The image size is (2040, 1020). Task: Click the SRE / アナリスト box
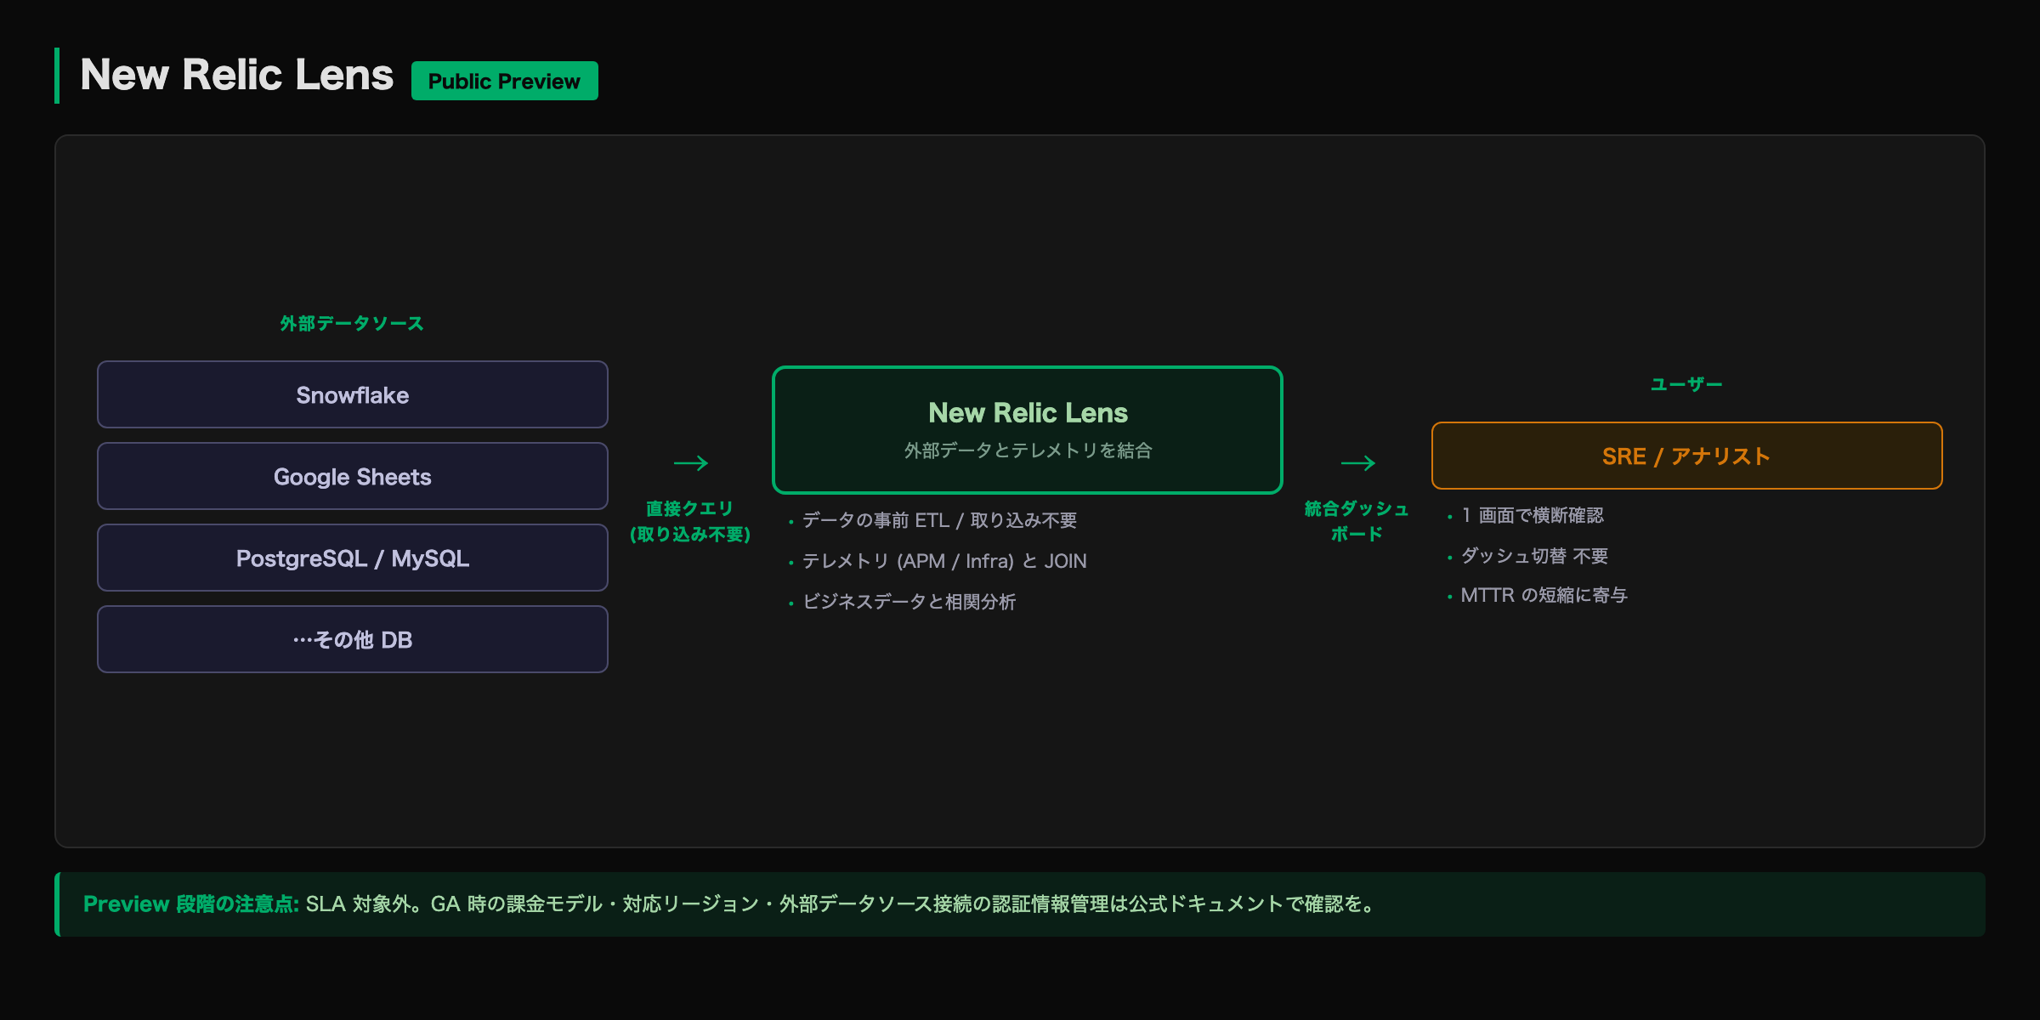1686,456
